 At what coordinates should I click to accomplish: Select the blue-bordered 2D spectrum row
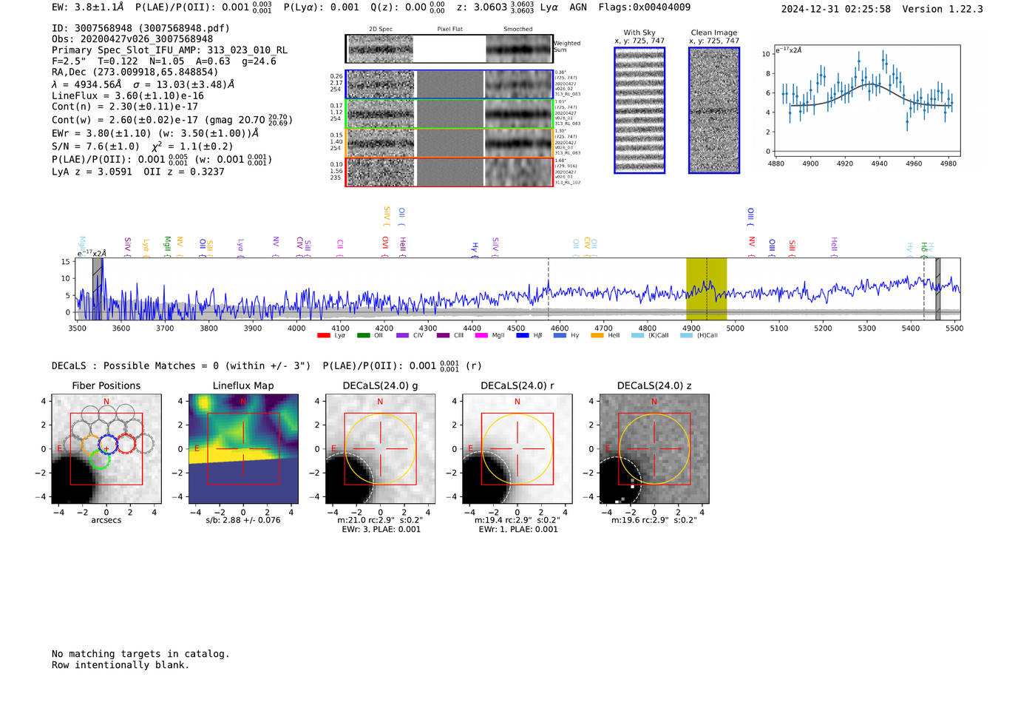(449, 84)
